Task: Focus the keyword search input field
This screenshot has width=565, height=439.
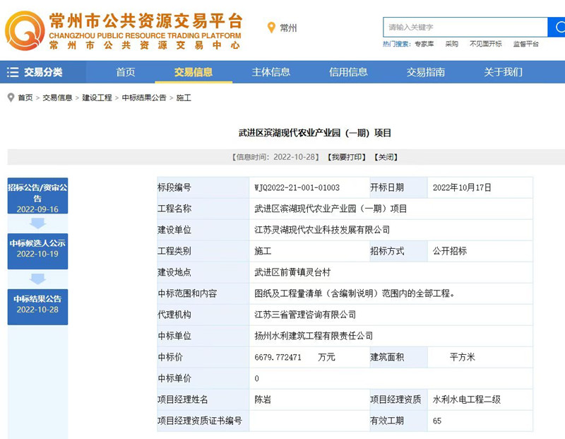Action: click(x=465, y=28)
